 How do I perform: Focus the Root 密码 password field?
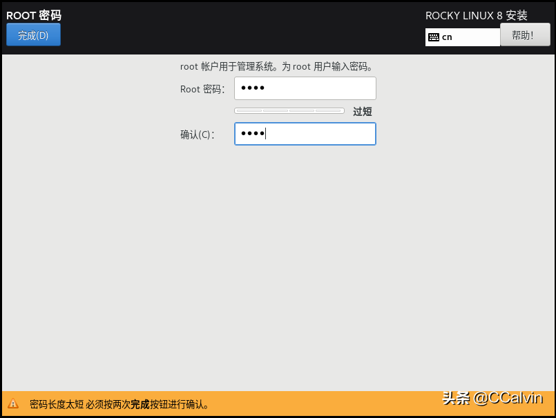click(305, 88)
